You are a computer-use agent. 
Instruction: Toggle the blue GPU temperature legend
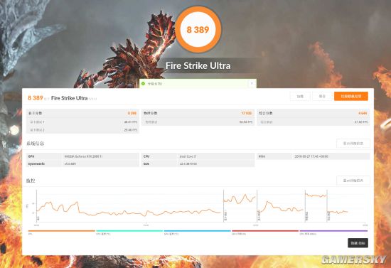click(197, 231)
